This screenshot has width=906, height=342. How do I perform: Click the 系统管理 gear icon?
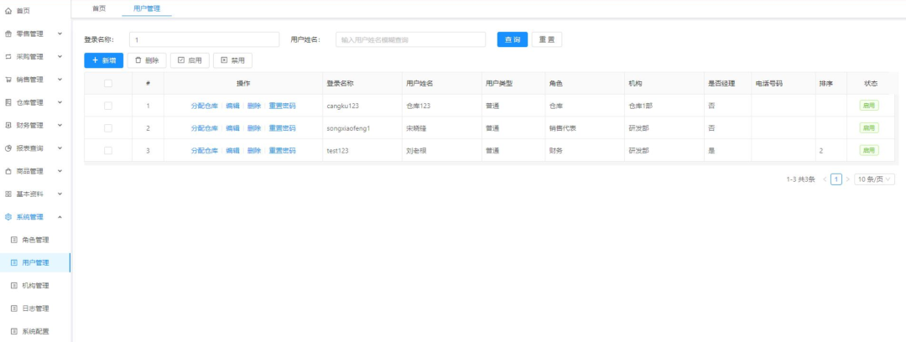coord(8,217)
